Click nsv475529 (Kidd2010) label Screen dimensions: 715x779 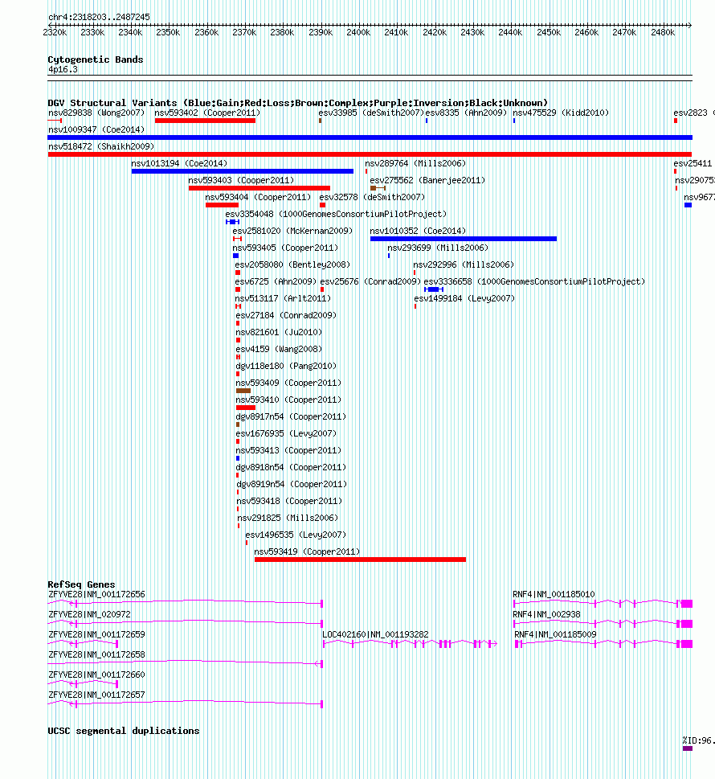pyautogui.click(x=561, y=113)
